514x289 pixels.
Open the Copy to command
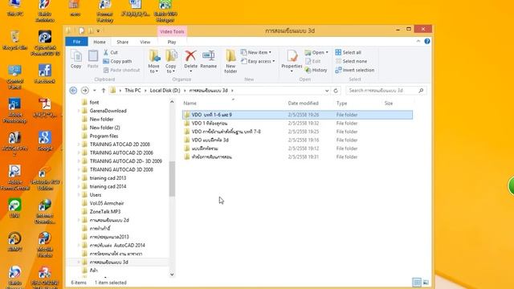pos(171,61)
